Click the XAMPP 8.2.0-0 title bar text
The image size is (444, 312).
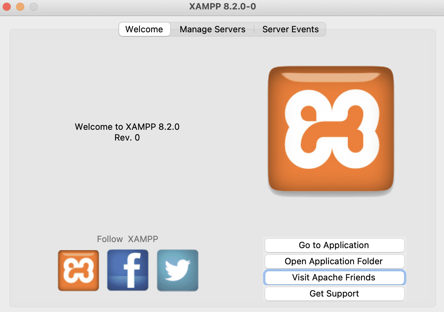click(222, 6)
